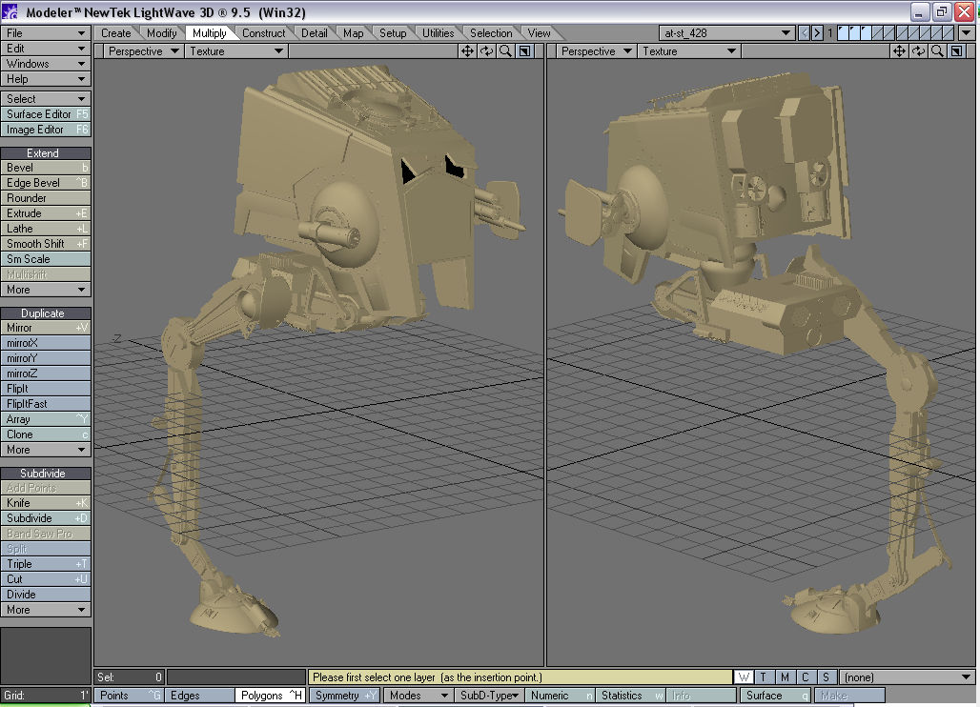Click the Sel count field
This screenshot has height=707, width=980.
tap(130, 677)
